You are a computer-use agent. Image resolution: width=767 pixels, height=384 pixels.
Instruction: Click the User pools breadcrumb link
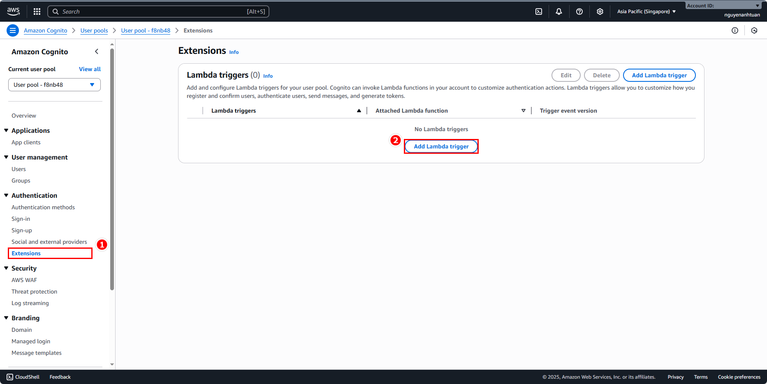[x=94, y=30]
